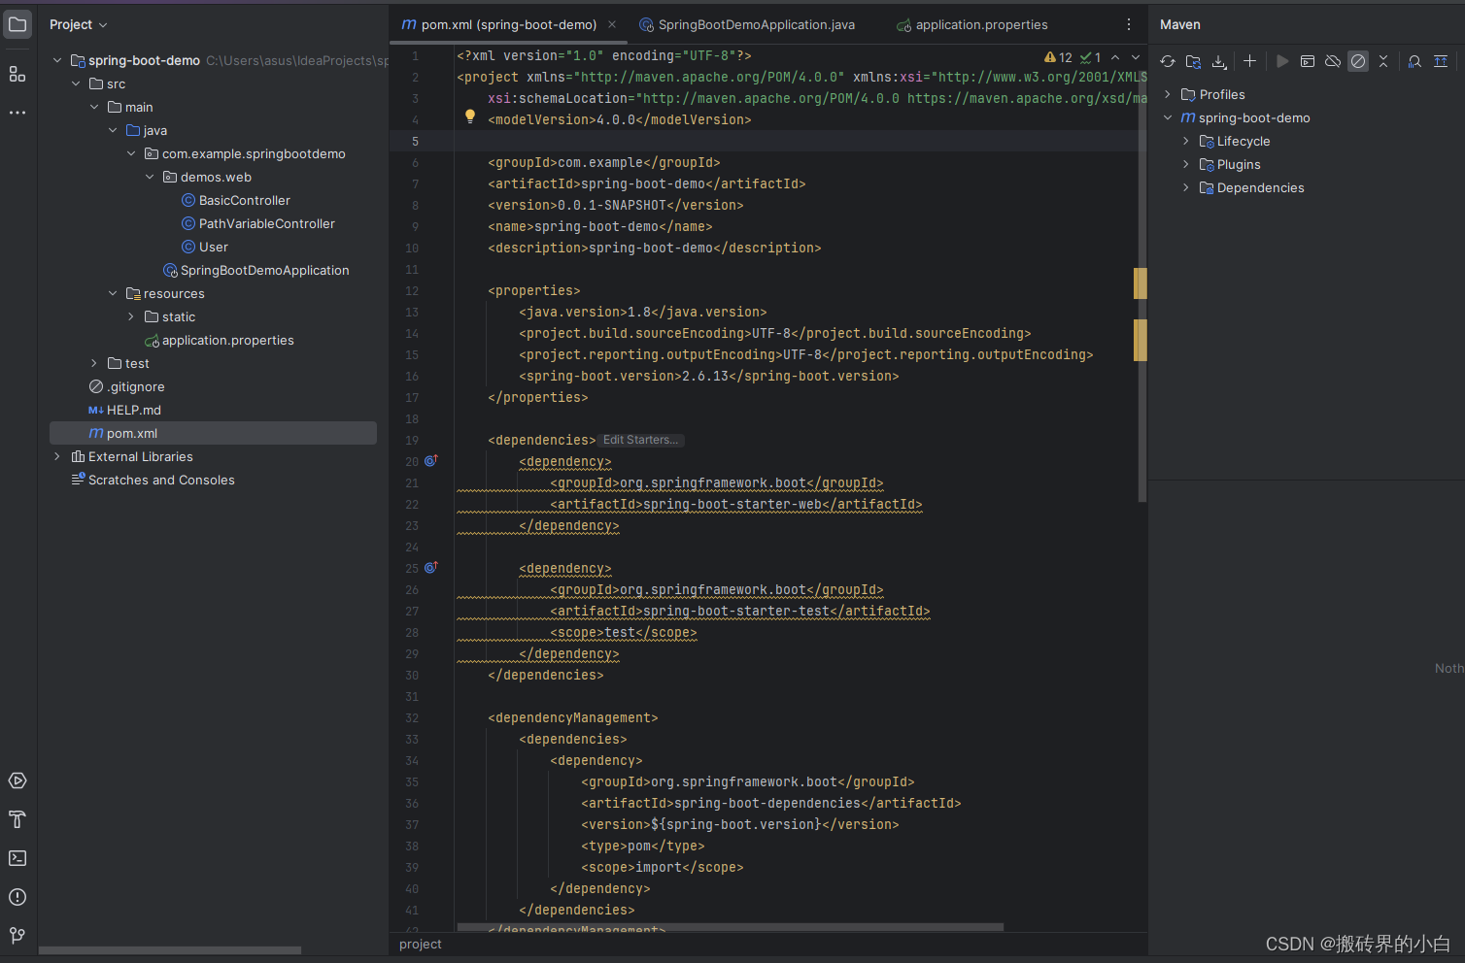This screenshot has height=963, width=1465.
Task: Analyze dependencies in Maven toolbar
Action: (x=1415, y=61)
